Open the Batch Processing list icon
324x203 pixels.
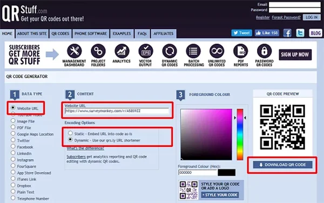click(x=193, y=51)
